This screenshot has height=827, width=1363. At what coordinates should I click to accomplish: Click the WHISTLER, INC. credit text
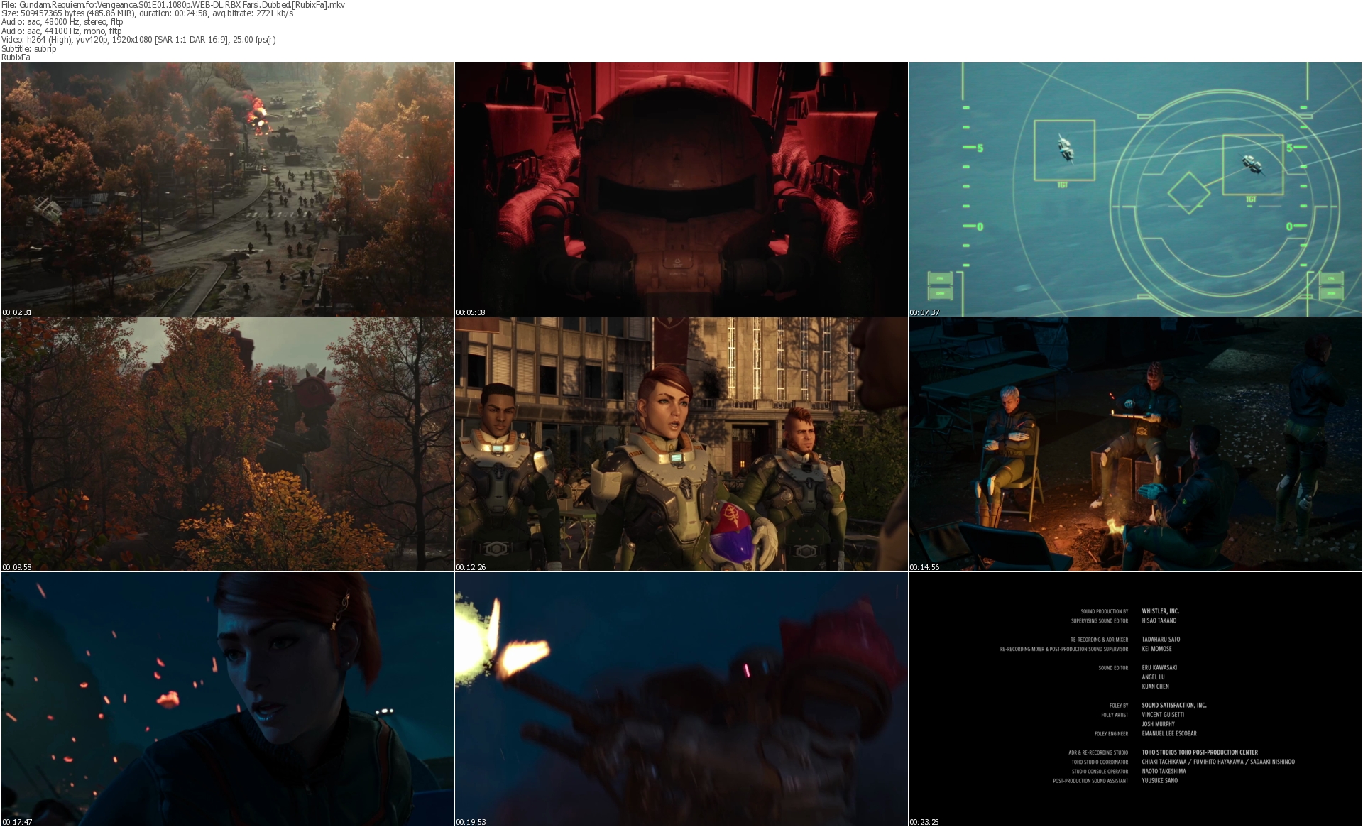(x=1160, y=611)
